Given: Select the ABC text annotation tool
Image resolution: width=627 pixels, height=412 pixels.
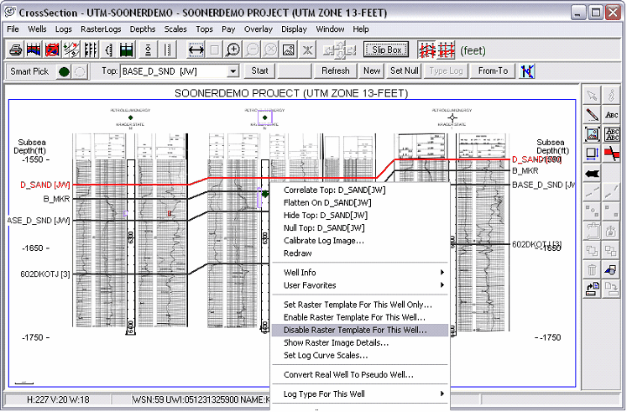Looking at the screenshot, I should click(612, 114).
